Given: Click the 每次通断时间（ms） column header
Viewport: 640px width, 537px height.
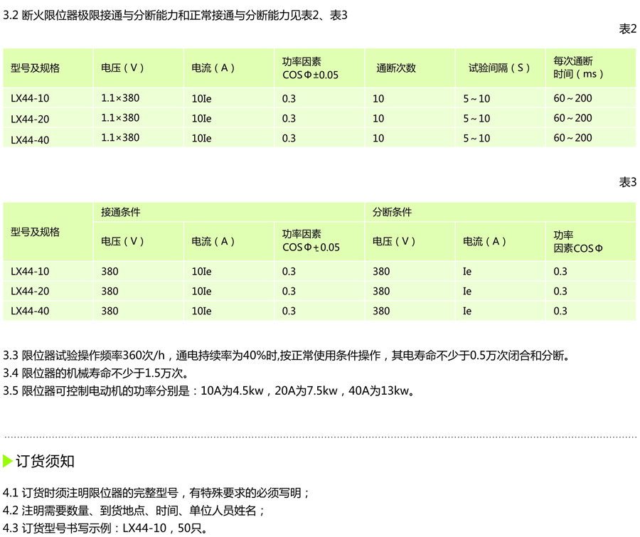Looking at the screenshot, I should pos(578,68).
